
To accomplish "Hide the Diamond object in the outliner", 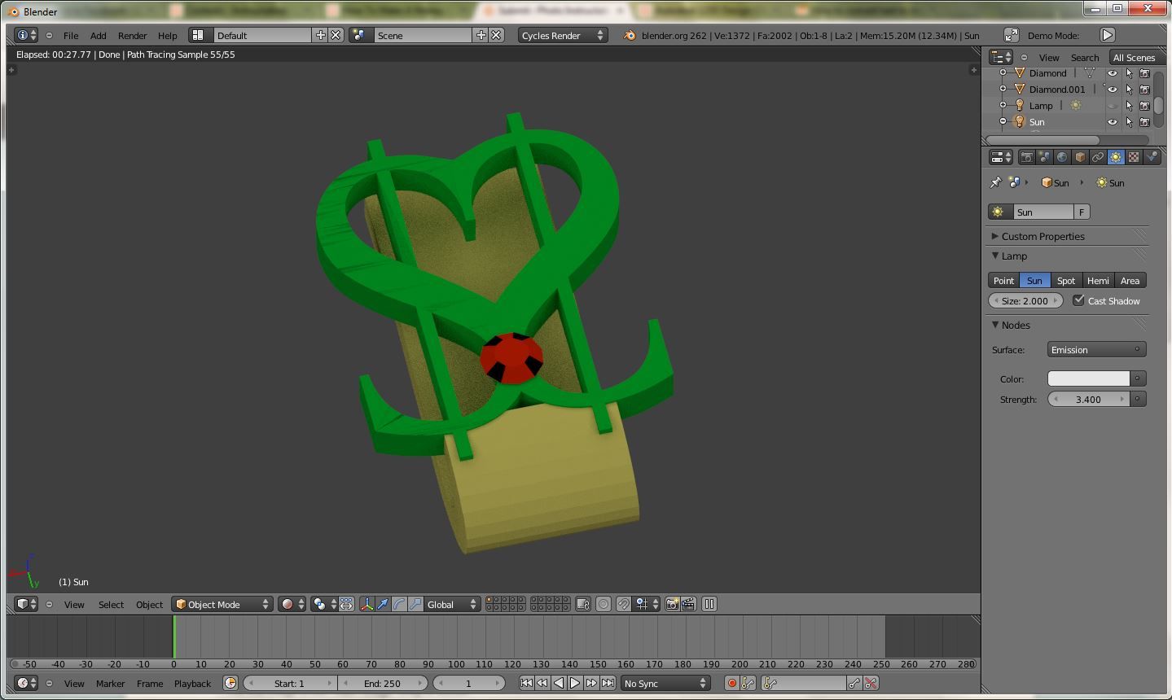I will click(x=1113, y=73).
